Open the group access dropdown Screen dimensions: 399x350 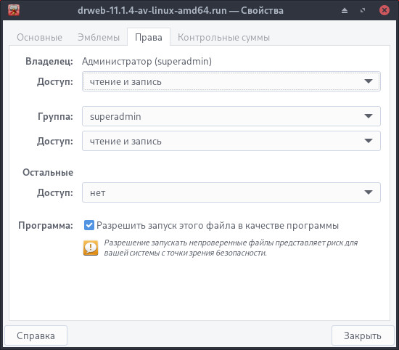[x=231, y=141]
